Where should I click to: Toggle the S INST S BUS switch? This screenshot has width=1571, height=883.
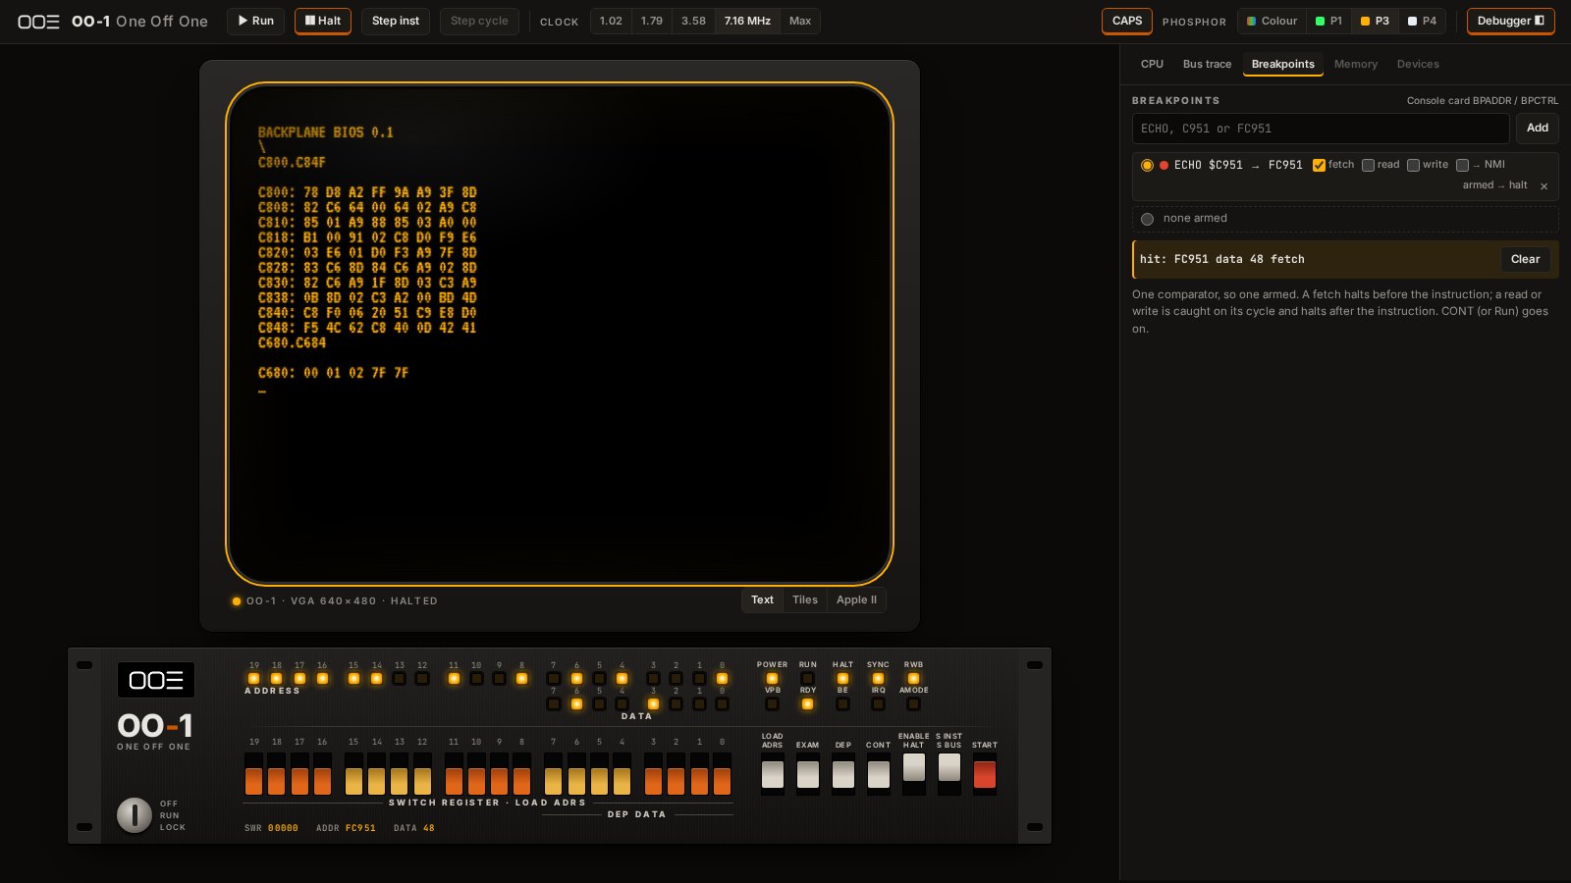(x=949, y=774)
